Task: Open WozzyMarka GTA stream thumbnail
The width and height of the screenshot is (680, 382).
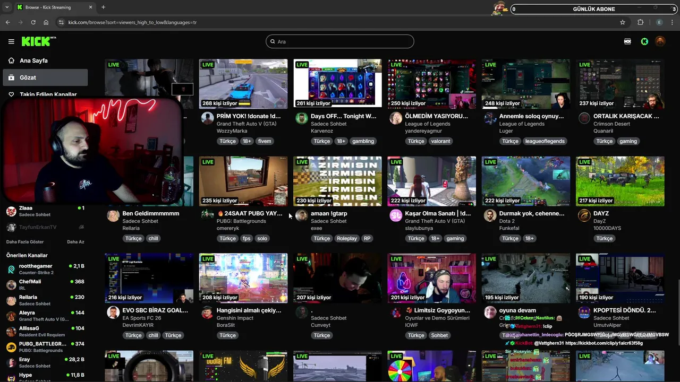Action: [243, 84]
